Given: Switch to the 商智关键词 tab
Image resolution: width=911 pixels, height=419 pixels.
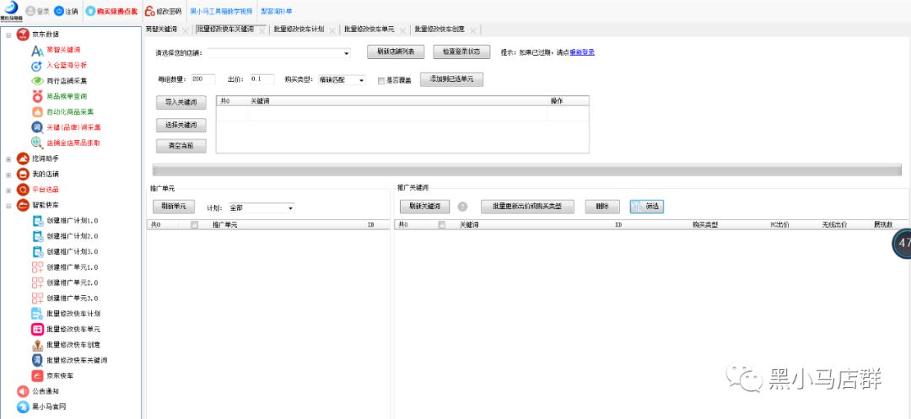Looking at the screenshot, I should pyautogui.click(x=161, y=29).
